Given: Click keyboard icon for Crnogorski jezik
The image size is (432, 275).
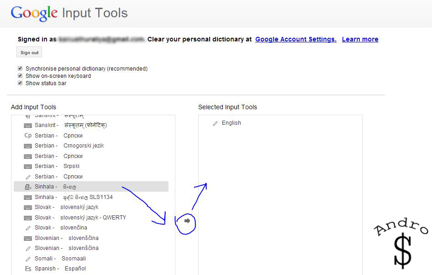Looking at the screenshot, I should (28, 146).
